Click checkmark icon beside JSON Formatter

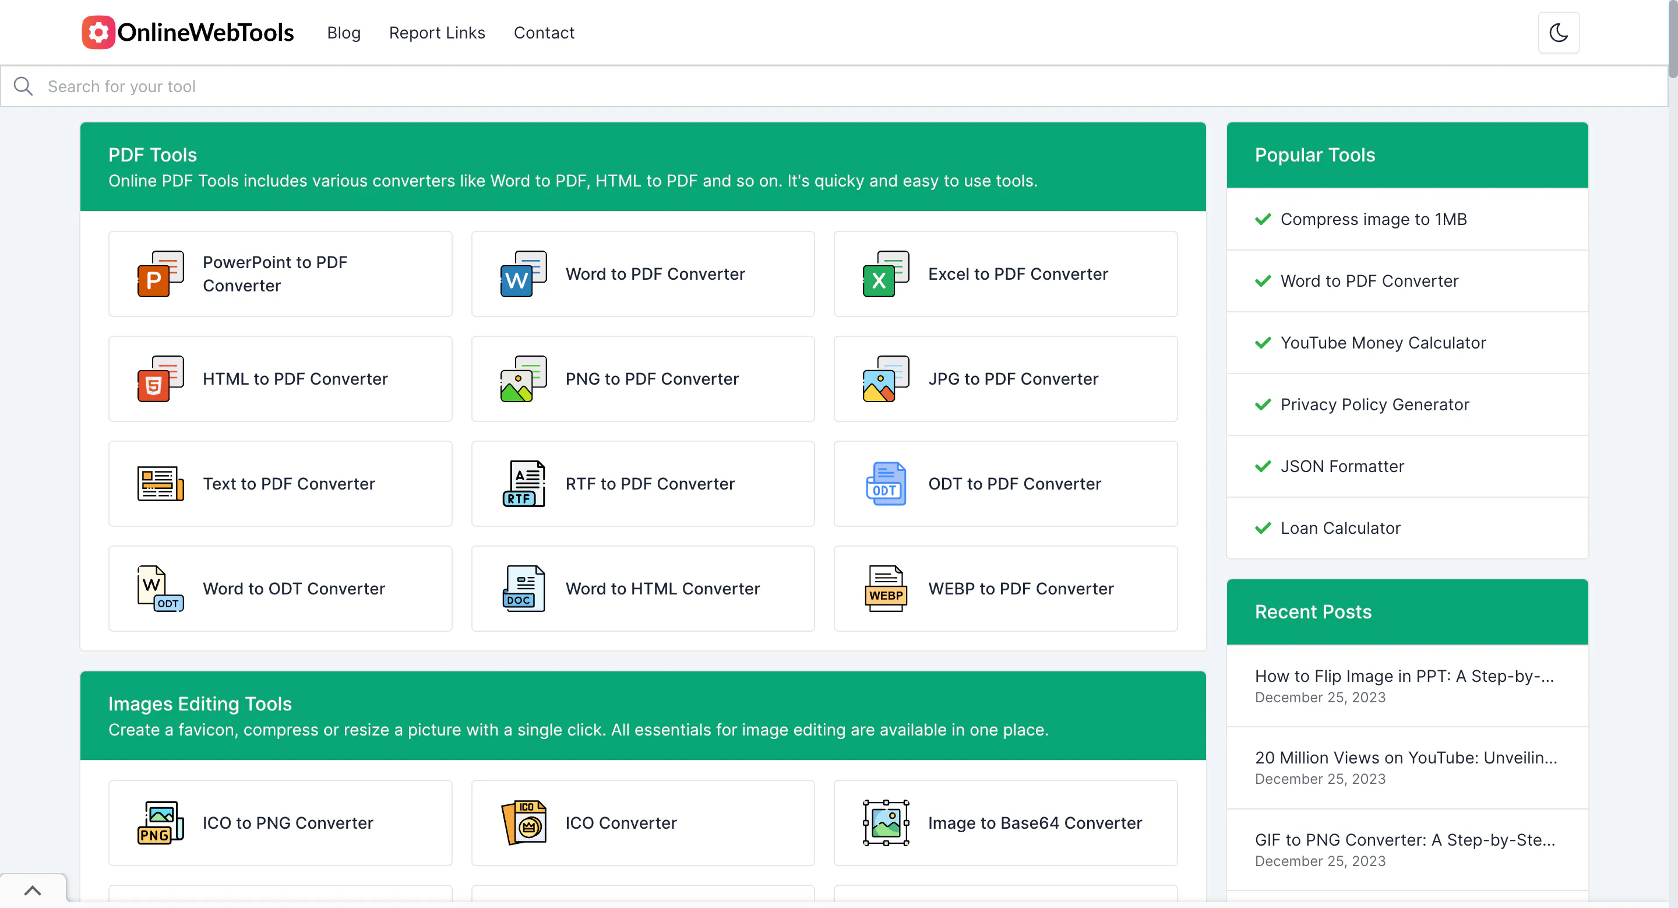click(1263, 467)
